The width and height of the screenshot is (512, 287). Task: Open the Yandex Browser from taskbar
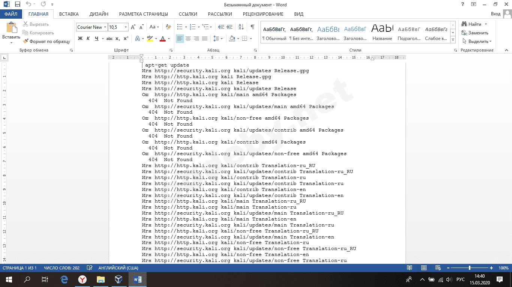coord(82,279)
